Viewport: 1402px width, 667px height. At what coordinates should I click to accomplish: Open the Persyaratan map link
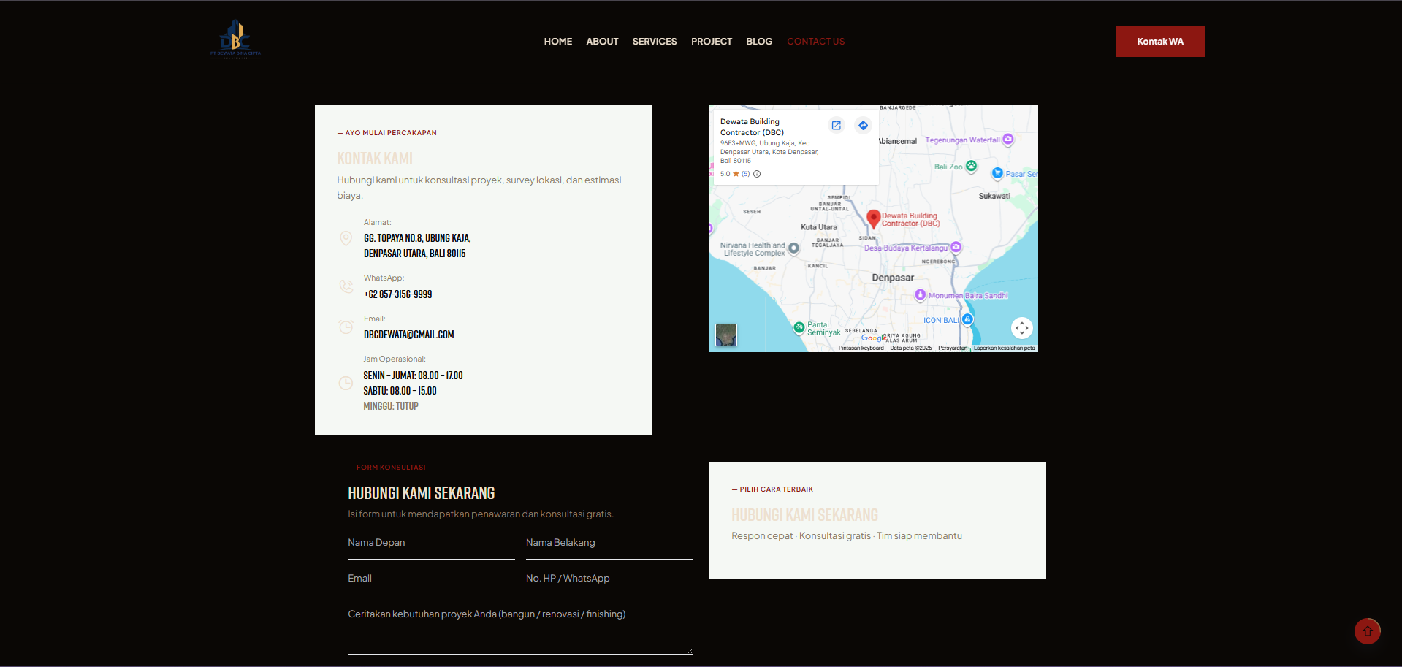[953, 348]
